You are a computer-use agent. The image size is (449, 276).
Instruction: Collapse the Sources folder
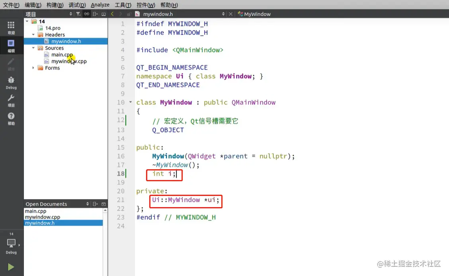tap(33, 48)
